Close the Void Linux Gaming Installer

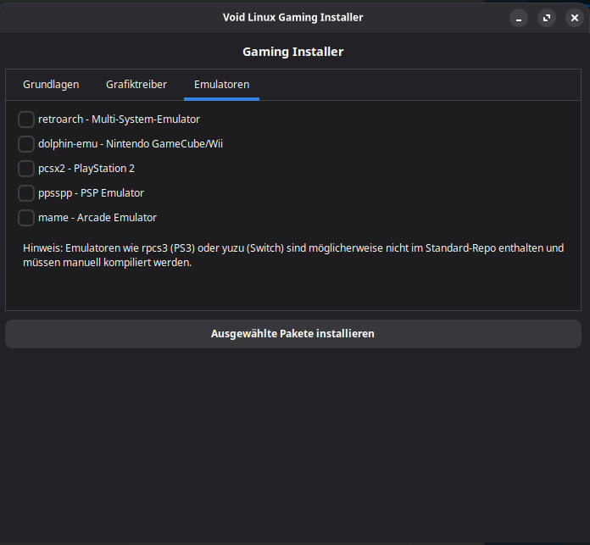click(574, 18)
